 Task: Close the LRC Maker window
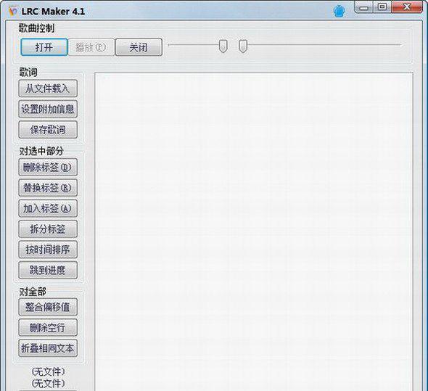pyautogui.click(x=407, y=7)
